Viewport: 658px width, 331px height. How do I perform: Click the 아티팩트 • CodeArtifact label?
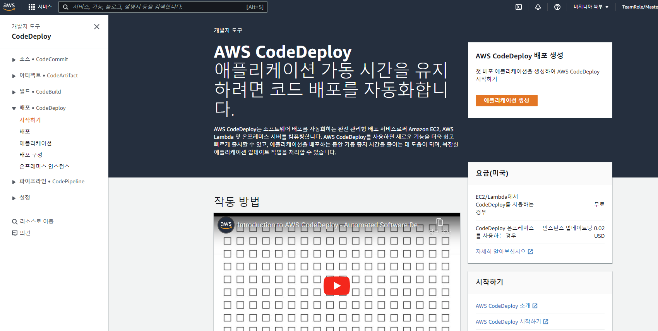pos(49,75)
